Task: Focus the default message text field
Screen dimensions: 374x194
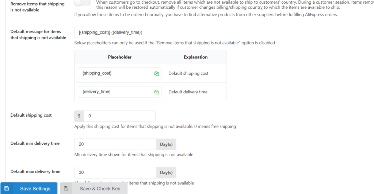Action: pyautogui.click(x=224, y=32)
